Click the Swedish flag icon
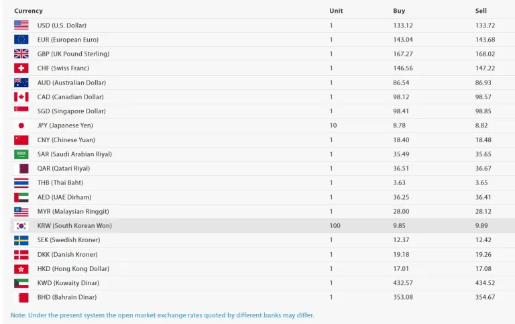This screenshot has width=515, height=324. pyautogui.click(x=21, y=240)
